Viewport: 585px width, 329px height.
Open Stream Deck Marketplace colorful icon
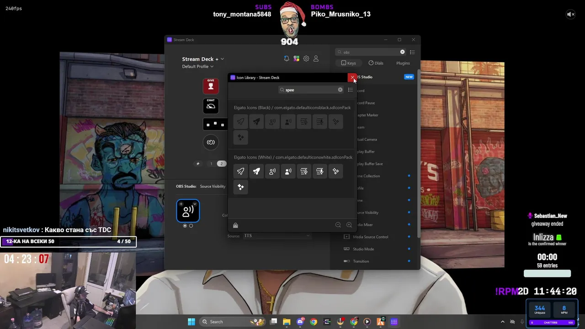297,58
